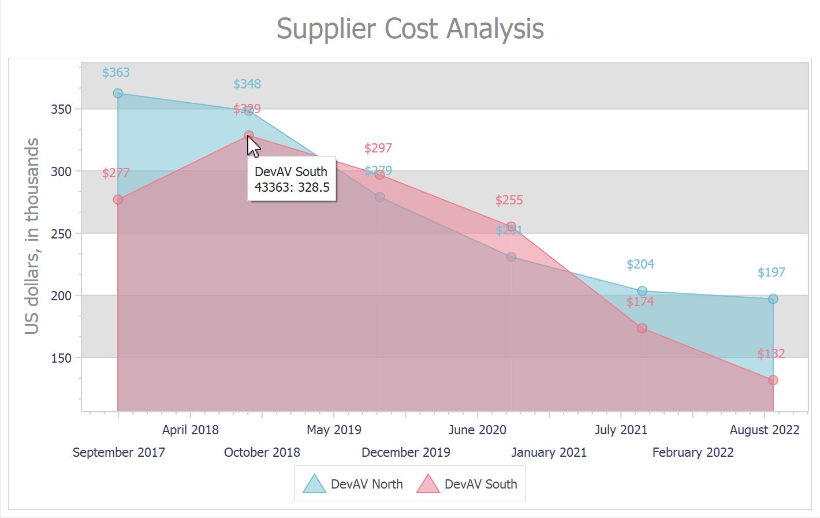The width and height of the screenshot is (820, 518).
Task: Click the "US dollars, in thousands" axis title
Action: 32,236
